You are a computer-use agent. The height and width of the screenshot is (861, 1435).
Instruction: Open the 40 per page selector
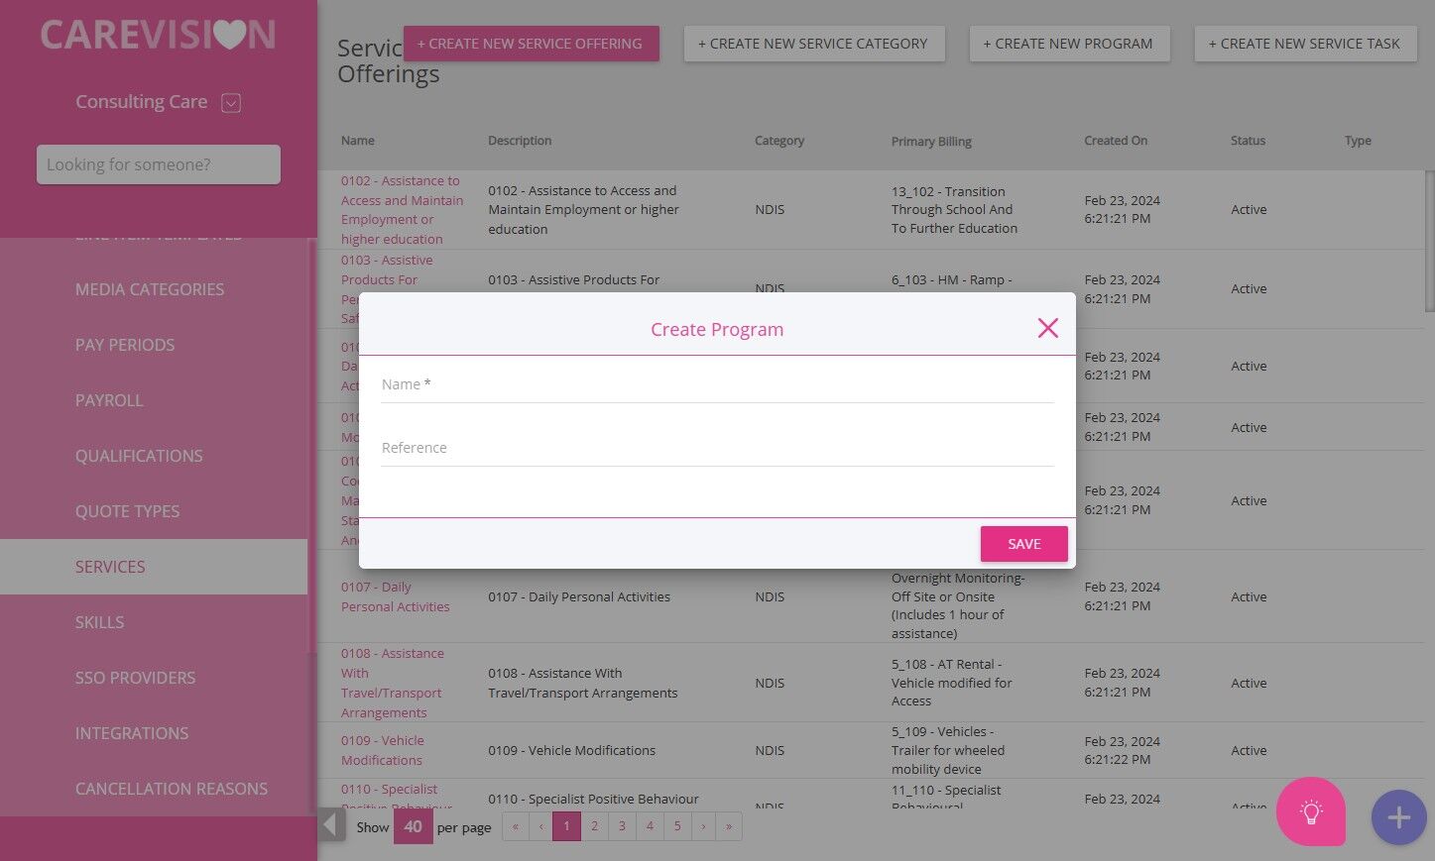[413, 826]
